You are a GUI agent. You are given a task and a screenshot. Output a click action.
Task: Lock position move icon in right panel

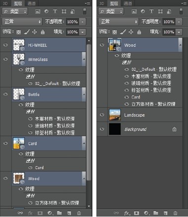point(131,32)
